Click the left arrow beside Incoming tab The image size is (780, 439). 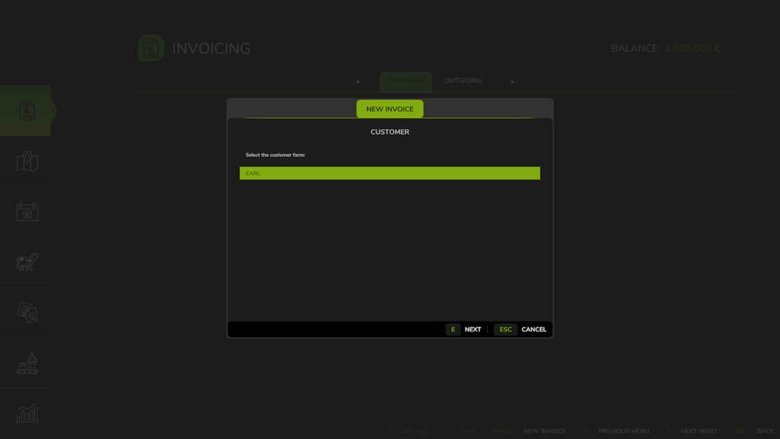(358, 81)
